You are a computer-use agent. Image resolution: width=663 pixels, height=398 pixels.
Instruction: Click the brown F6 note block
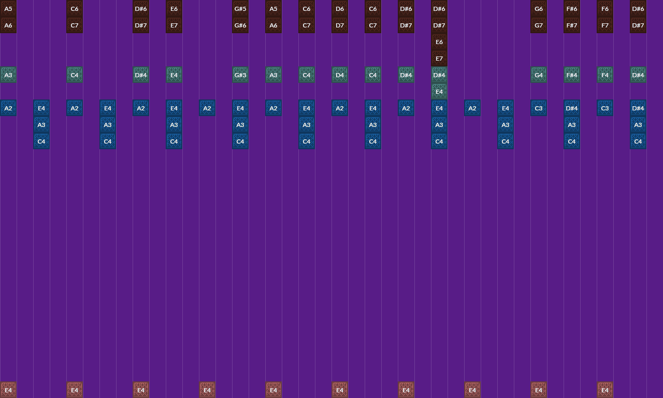pyautogui.click(x=605, y=8)
